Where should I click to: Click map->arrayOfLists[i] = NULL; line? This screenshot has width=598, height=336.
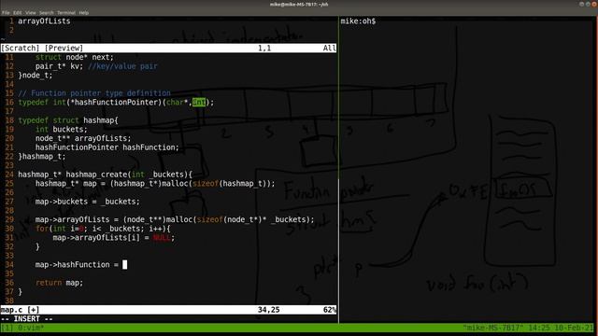(114, 238)
